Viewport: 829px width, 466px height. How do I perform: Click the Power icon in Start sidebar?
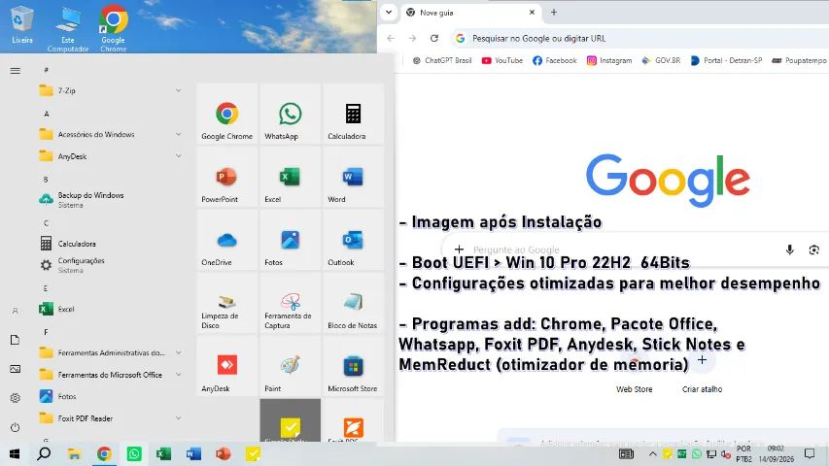tap(16, 427)
